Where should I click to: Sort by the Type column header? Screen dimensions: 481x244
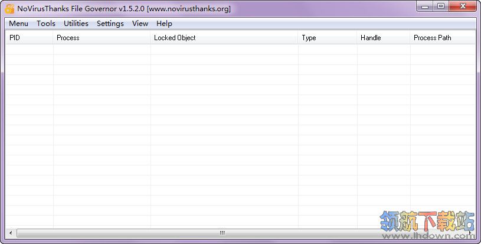[328, 38]
